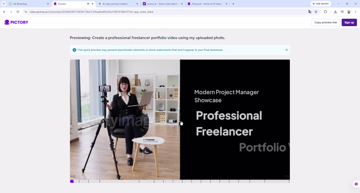Close the pictory ai Yahoo search tab
Screen dimensions: 360x193
(182, 4)
